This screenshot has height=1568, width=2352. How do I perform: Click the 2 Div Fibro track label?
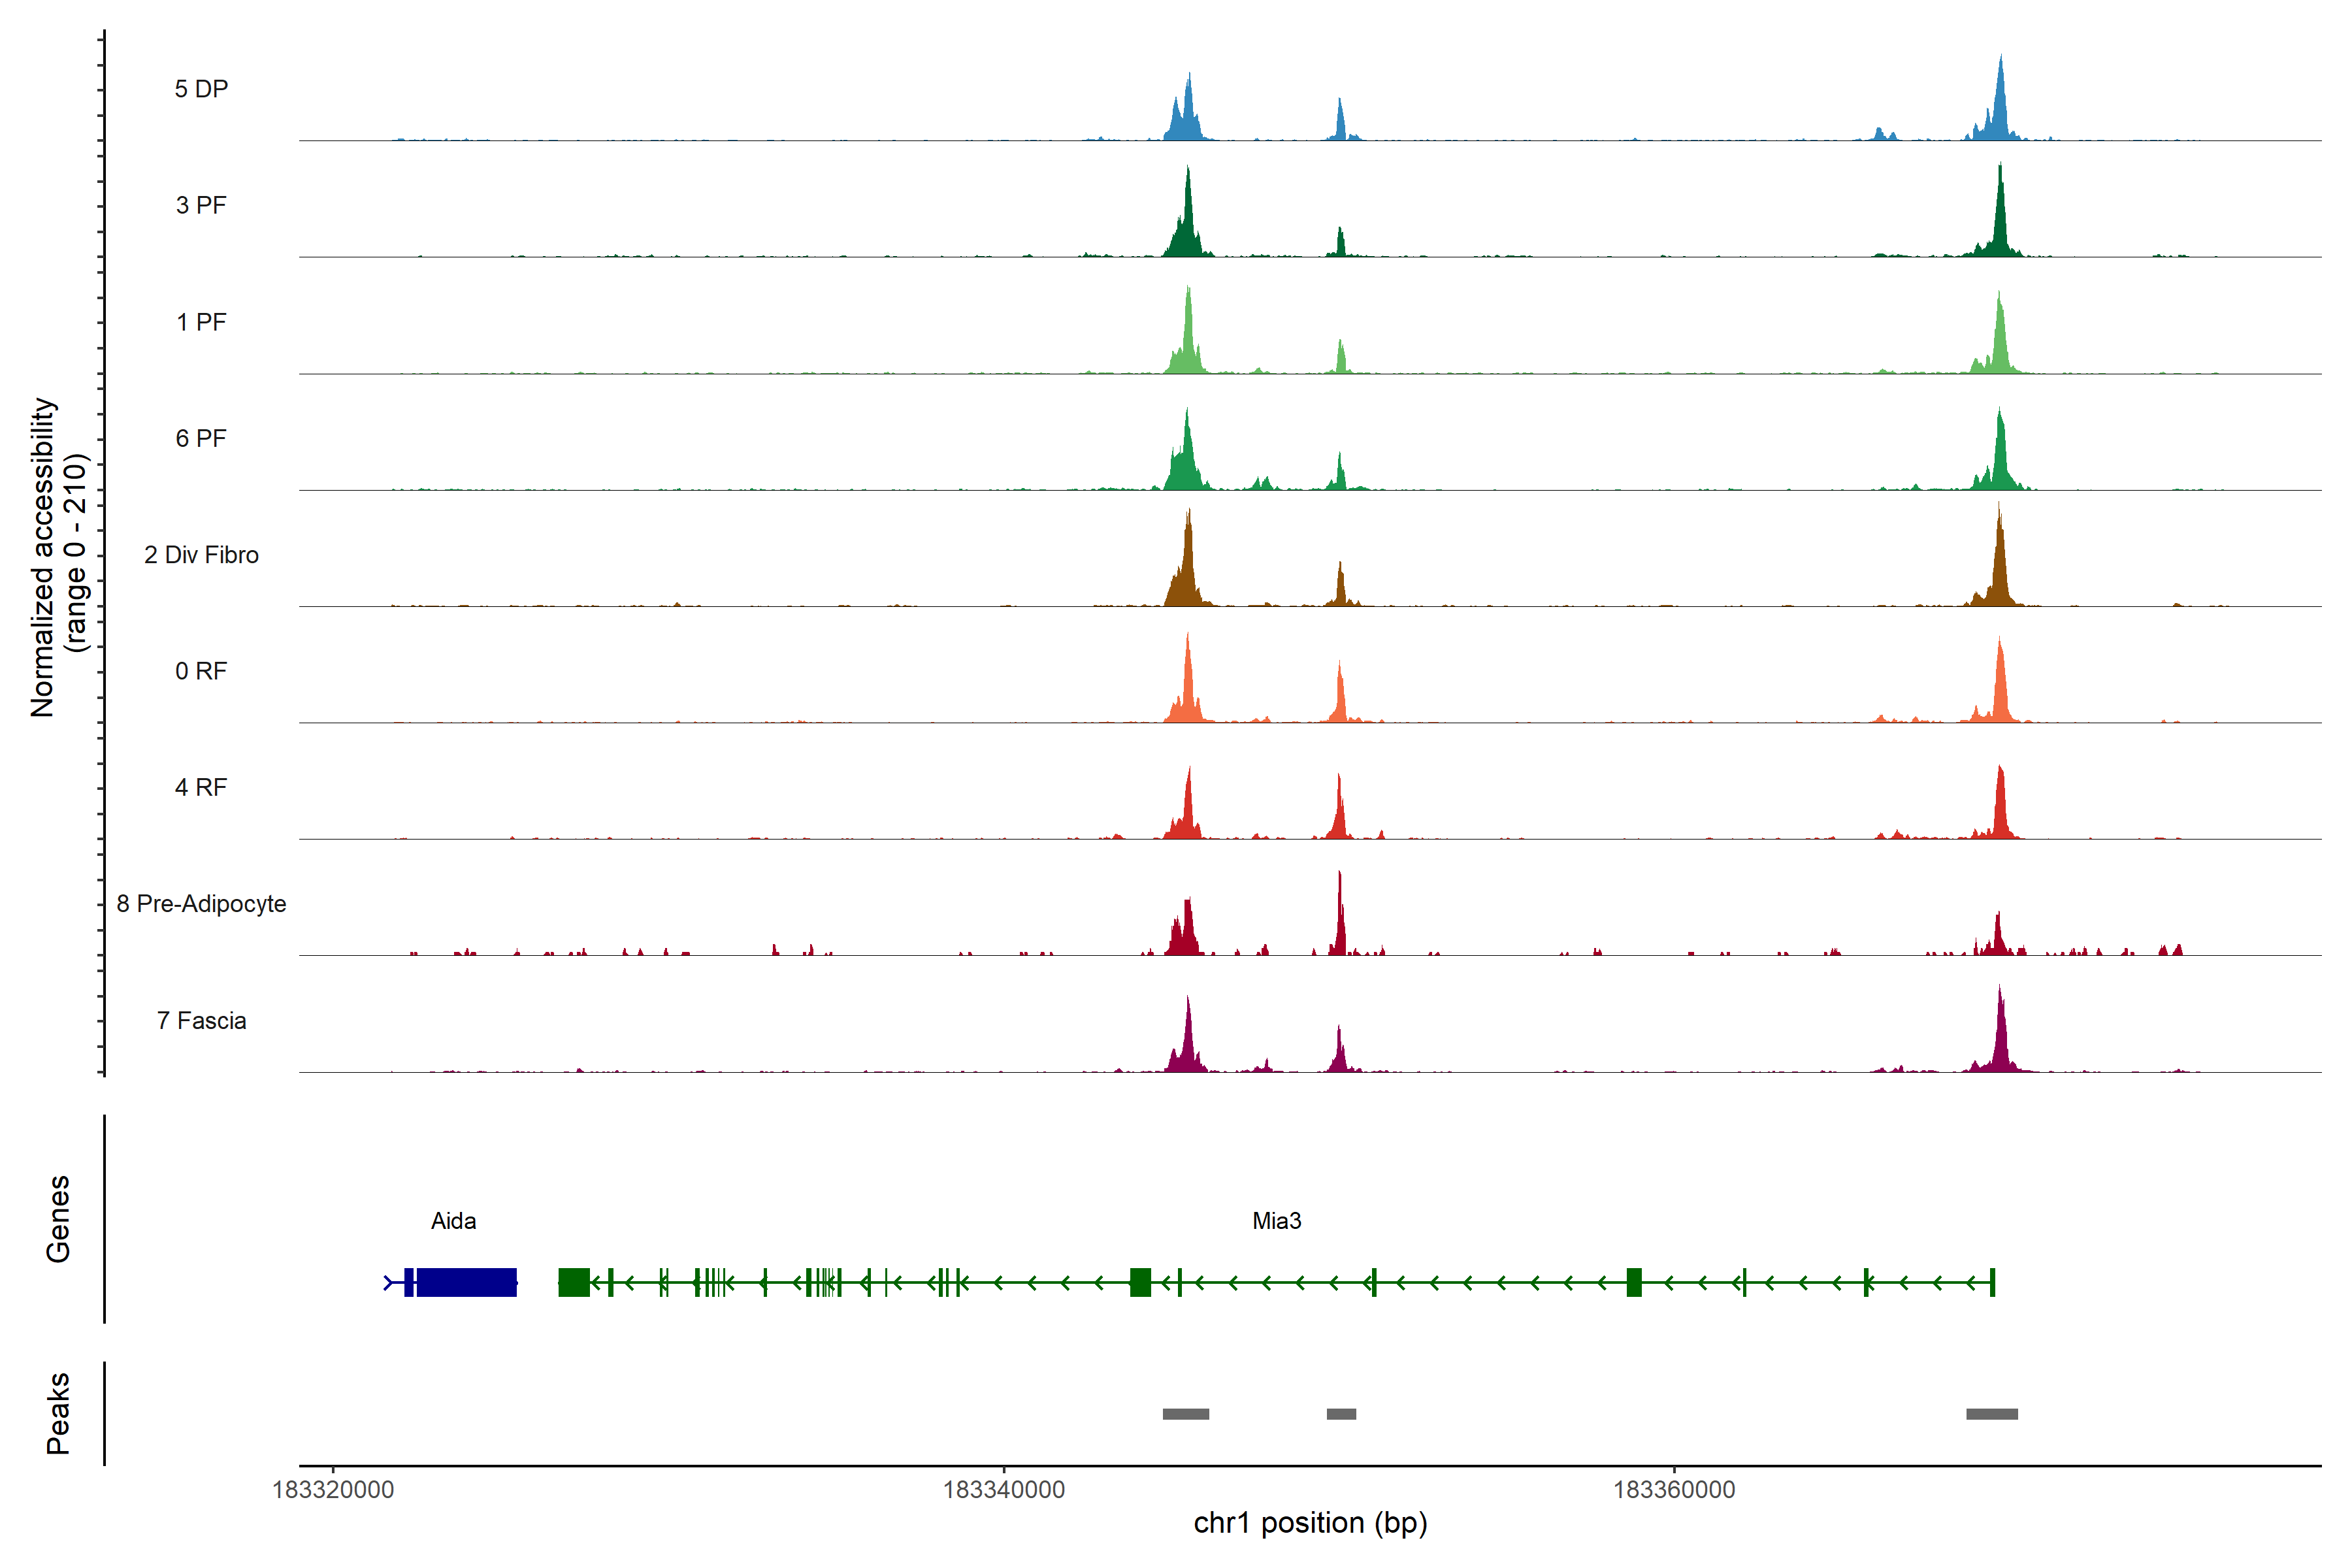point(201,555)
